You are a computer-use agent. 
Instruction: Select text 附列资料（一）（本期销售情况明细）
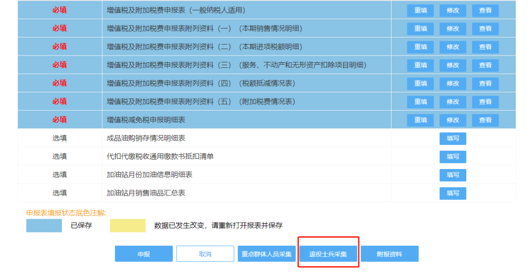tap(204, 28)
